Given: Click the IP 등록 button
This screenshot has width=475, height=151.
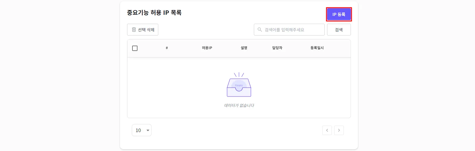Looking at the screenshot, I should [339, 14].
